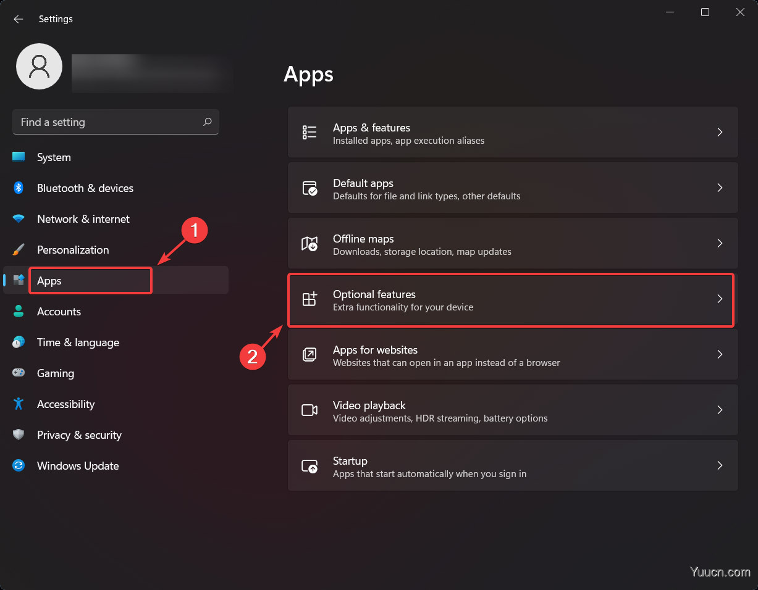Expand Apps for websites chevron
Viewport: 758px width, 590px height.
pyautogui.click(x=720, y=354)
